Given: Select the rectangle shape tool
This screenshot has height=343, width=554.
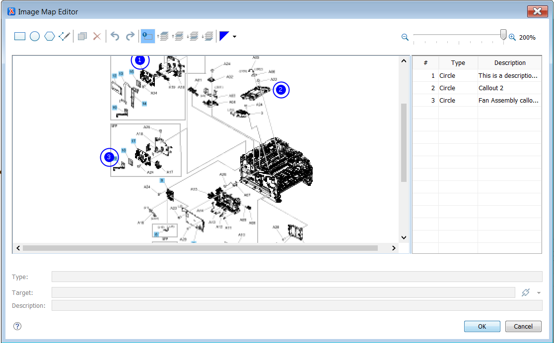Looking at the screenshot, I should (x=20, y=36).
